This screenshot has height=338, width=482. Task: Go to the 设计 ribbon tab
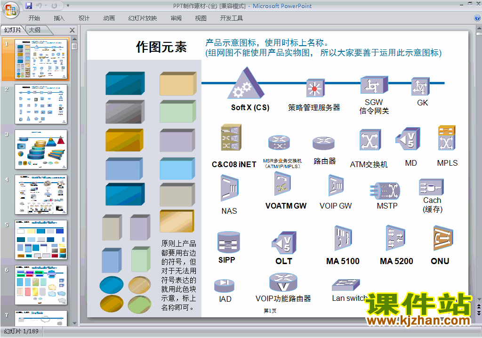pyautogui.click(x=84, y=18)
